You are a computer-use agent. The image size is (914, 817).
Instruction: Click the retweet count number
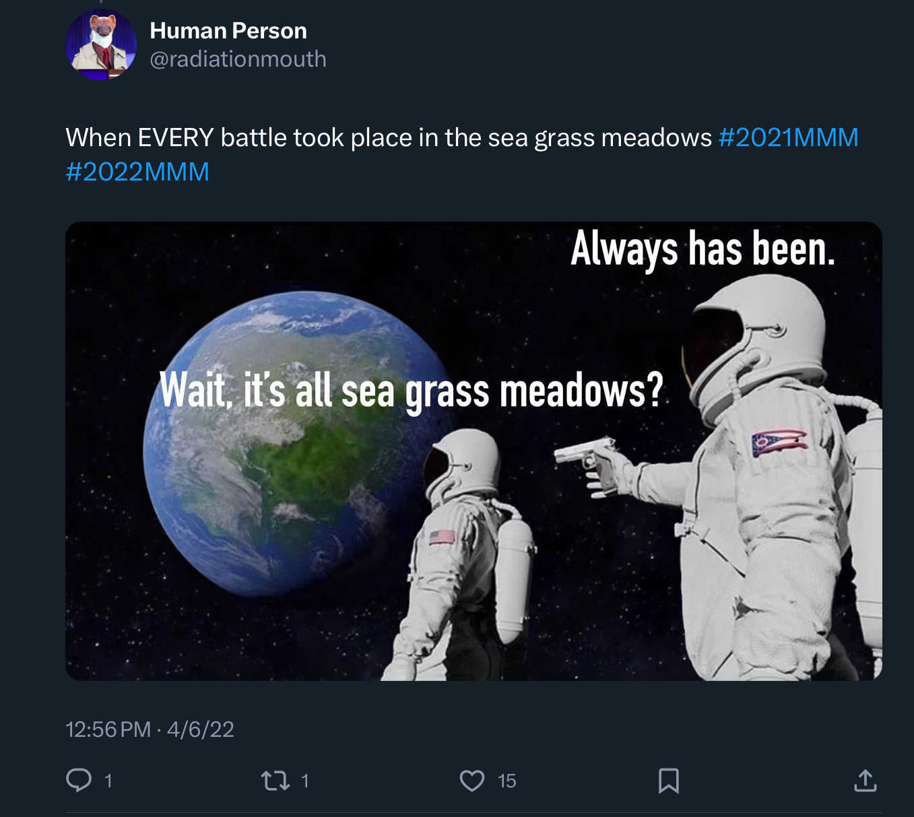point(304,781)
